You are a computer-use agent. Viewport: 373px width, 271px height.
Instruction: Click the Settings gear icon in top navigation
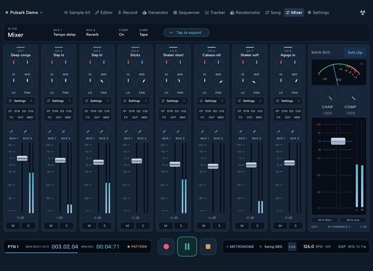pyautogui.click(x=309, y=12)
